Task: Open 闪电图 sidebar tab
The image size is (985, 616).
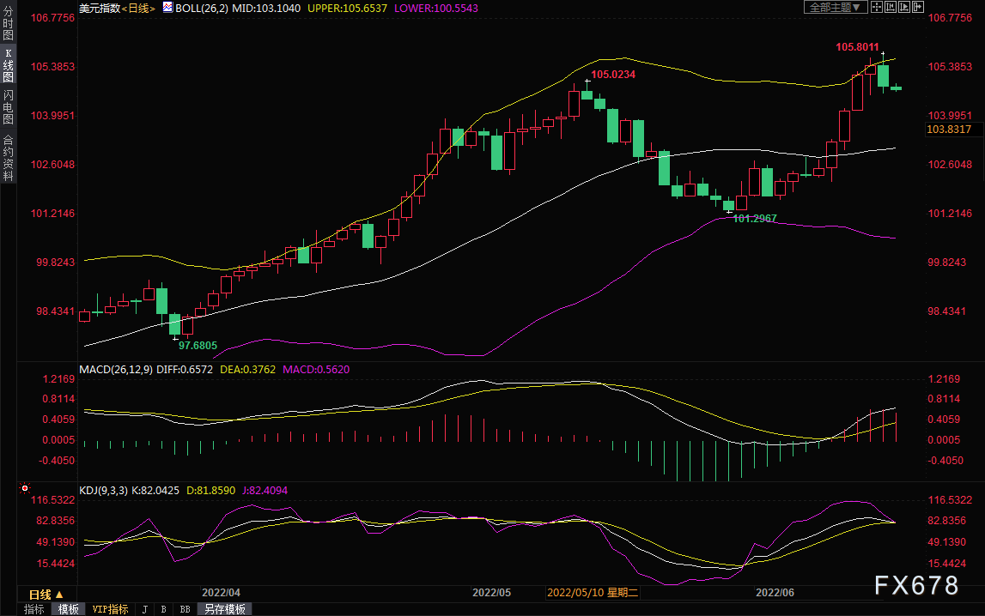Action: tap(9, 107)
